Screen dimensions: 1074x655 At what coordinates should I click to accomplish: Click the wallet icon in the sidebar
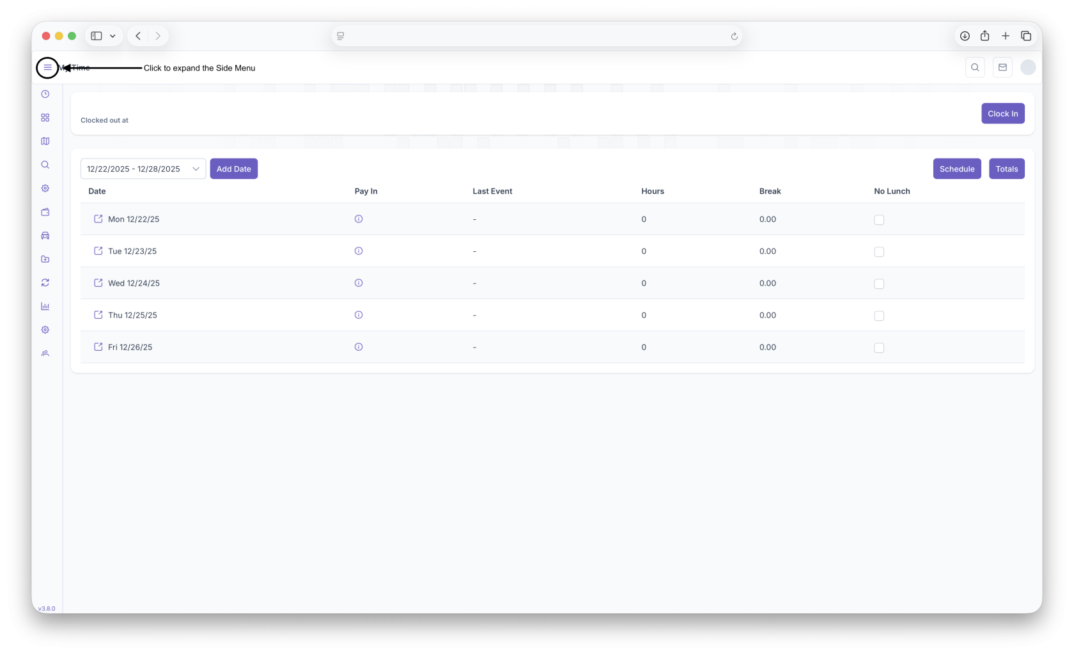[45, 212]
